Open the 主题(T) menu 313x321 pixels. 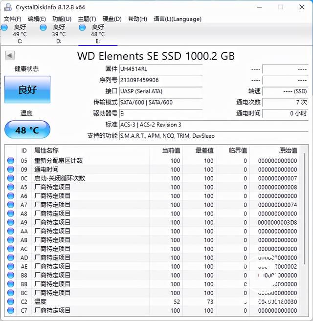click(87, 19)
